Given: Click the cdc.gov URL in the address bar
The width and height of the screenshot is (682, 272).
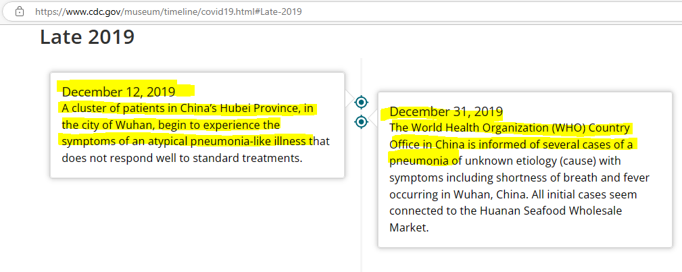Looking at the screenshot, I should pos(168,11).
